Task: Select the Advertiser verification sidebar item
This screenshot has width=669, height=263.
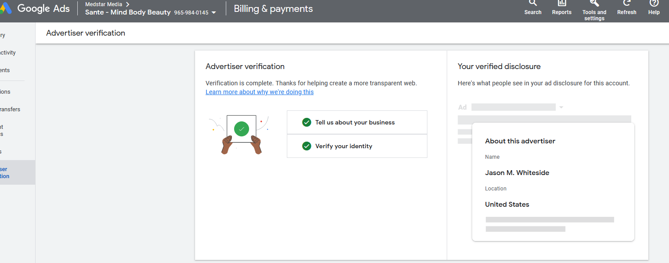Action: [18, 172]
